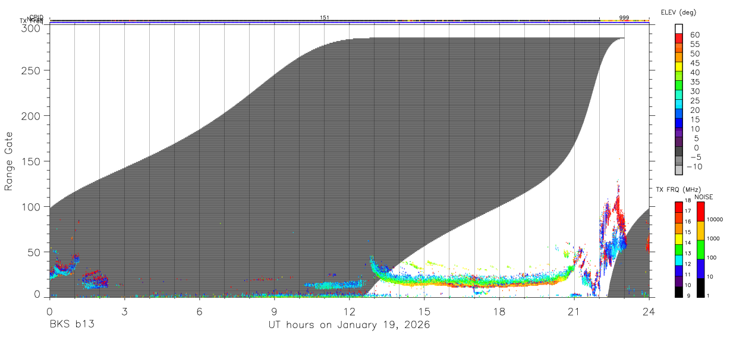Pick the black bottom segment of TX FRQ bar

click(x=679, y=292)
